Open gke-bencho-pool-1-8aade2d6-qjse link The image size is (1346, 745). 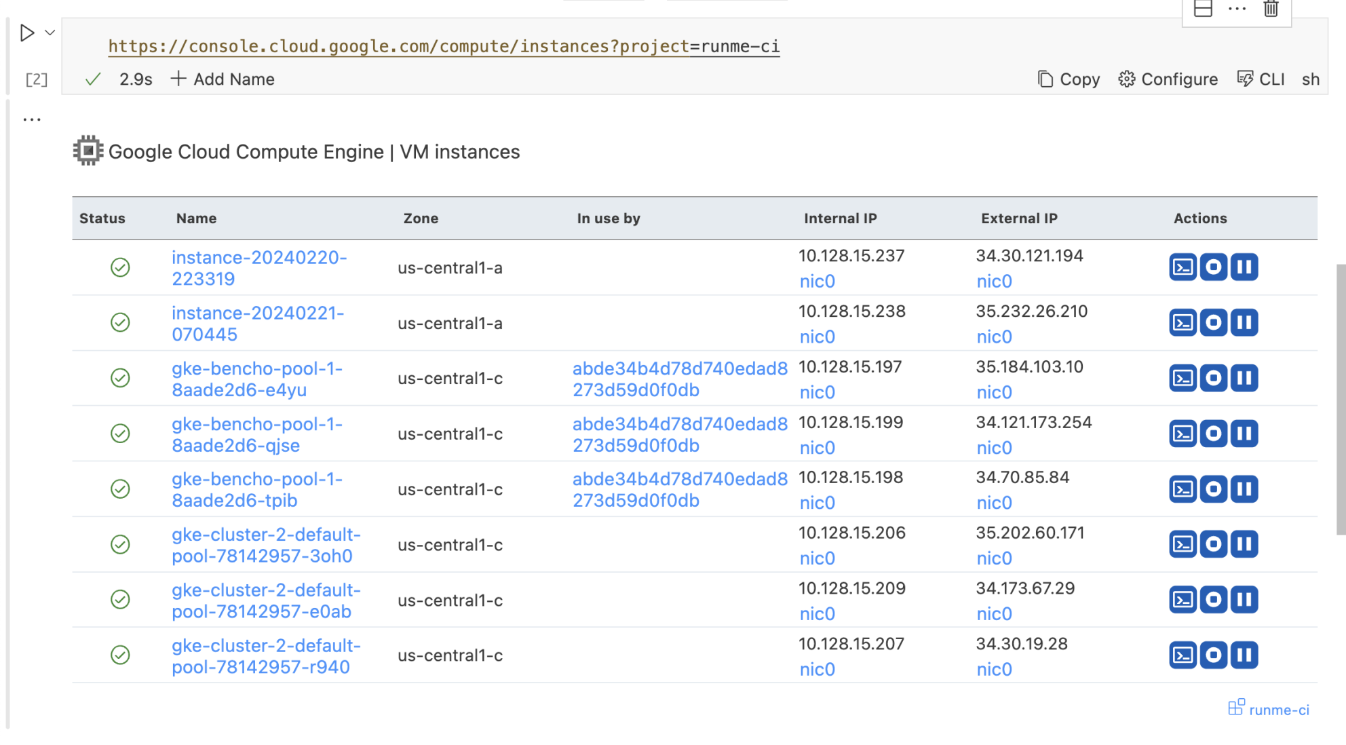[257, 435]
